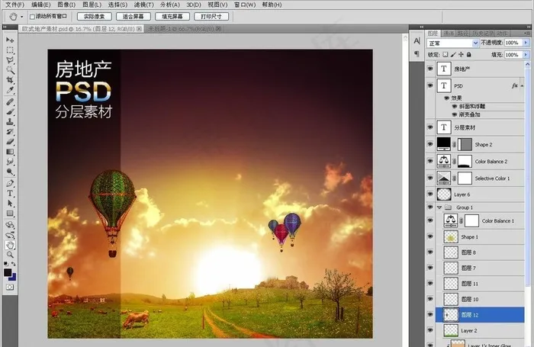Open the 滤镜(T) menu
This screenshot has width=534, height=347.
click(x=143, y=5)
